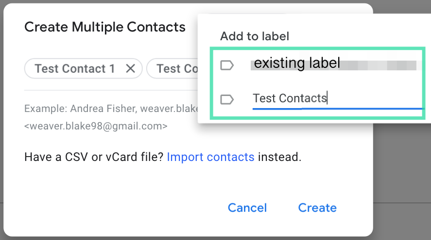
Task: Click the Have a CSV or vCard text
Action: 94,157
